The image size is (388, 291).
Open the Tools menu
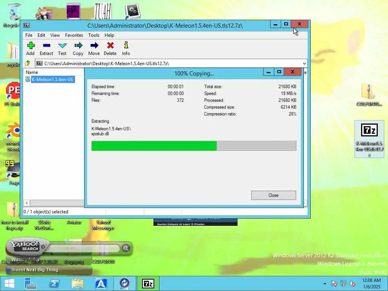tap(94, 35)
